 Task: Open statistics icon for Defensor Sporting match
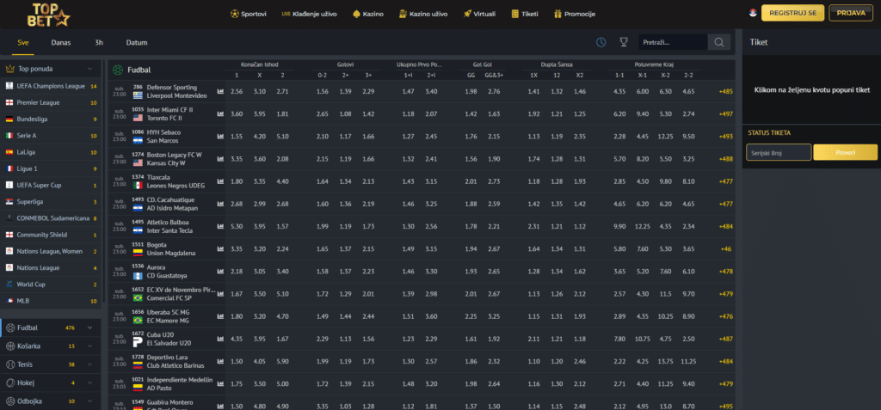coord(220,91)
